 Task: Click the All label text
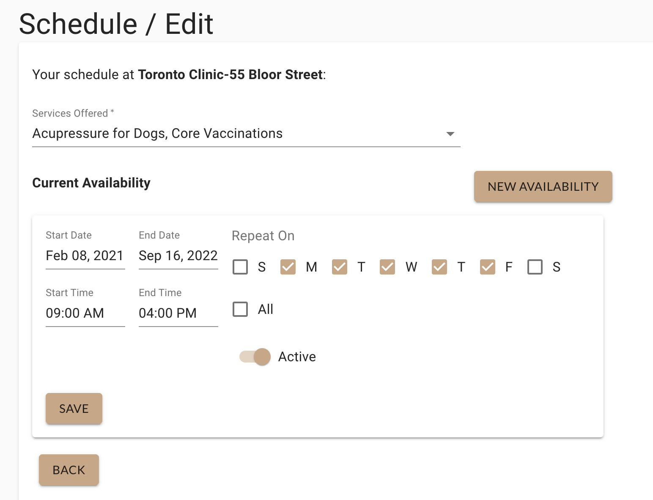pos(266,309)
